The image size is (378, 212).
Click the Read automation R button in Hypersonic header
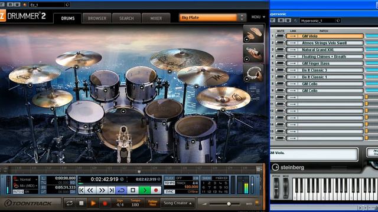281,21
